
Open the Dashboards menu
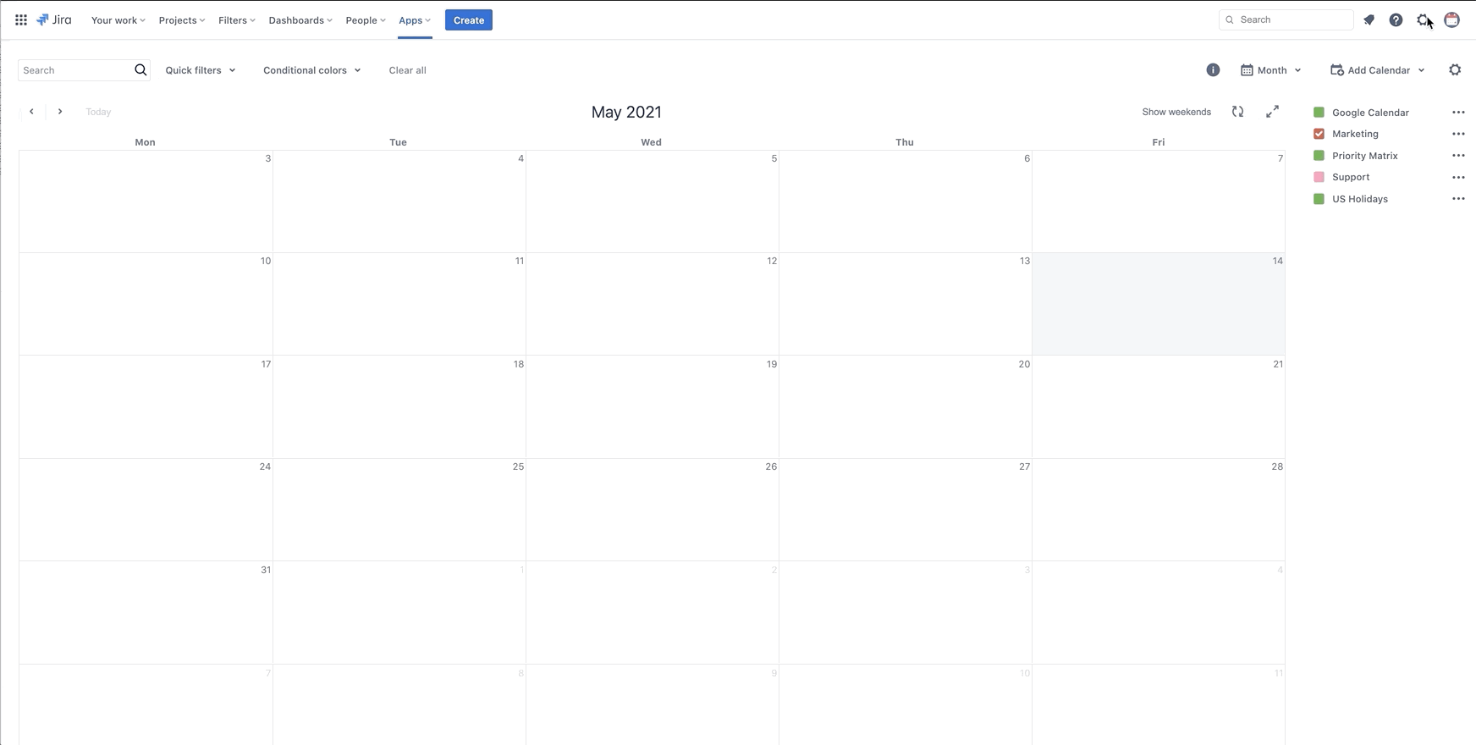(x=300, y=20)
